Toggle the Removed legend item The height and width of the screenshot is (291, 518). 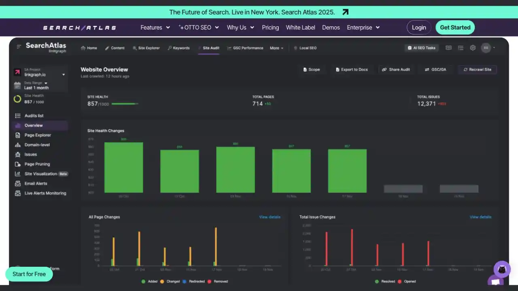pos(218,281)
